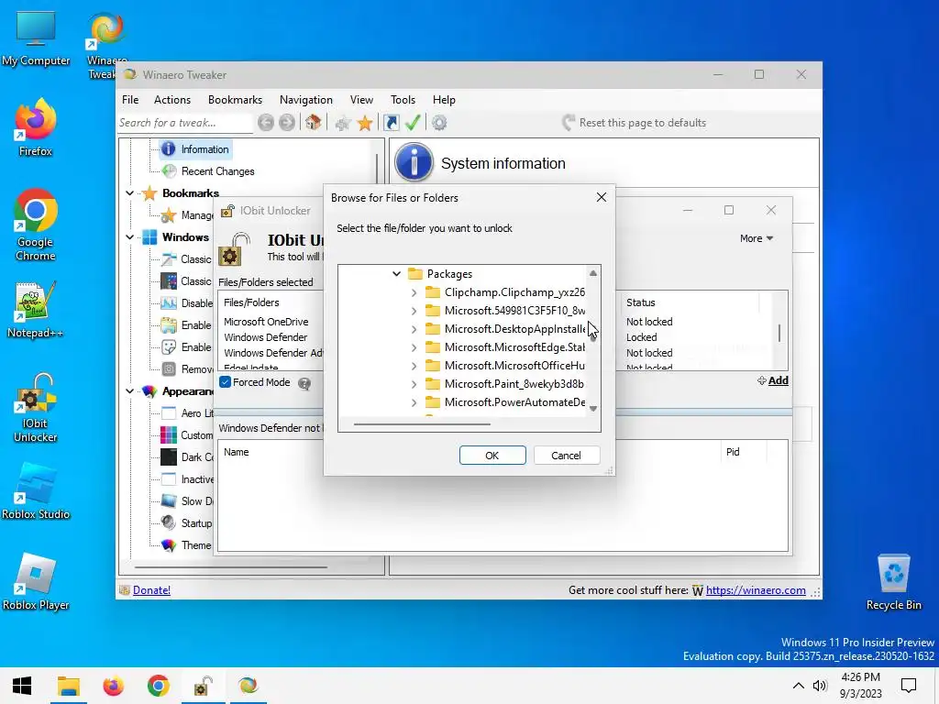Click the add bookmark star-plus icon
The width and height of the screenshot is (939, 704).
[343, 124]
